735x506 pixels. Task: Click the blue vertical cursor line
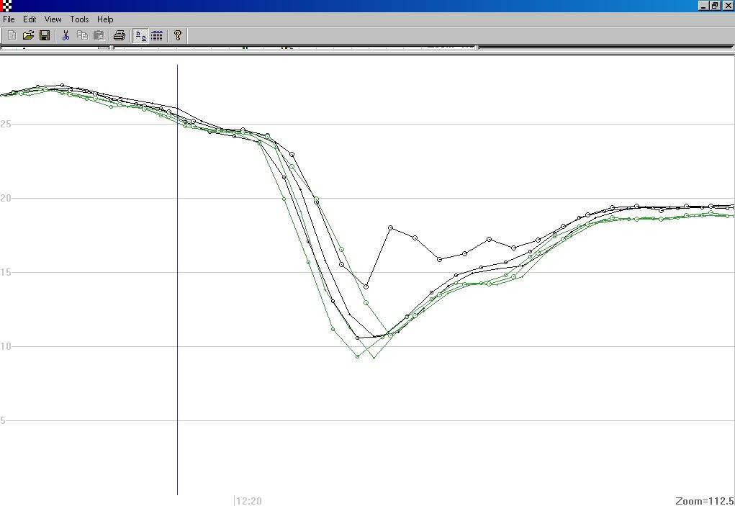point(178,288)
